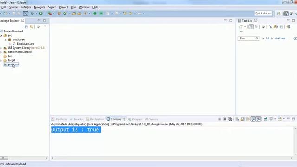Viewport: 297px width, 167px height.
Task: Collapse the src folder node
Action: 1,35
